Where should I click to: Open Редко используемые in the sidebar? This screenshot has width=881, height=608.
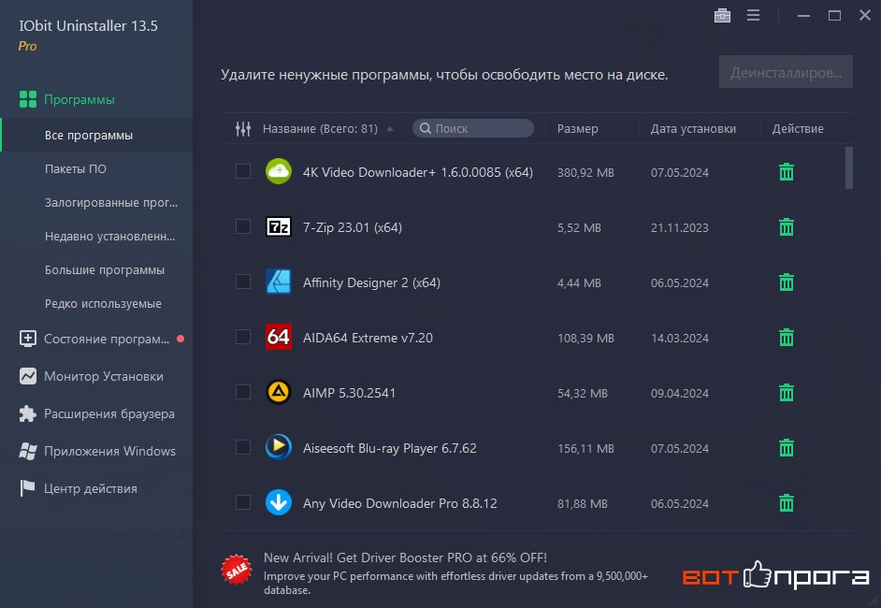tap(103, 303)
